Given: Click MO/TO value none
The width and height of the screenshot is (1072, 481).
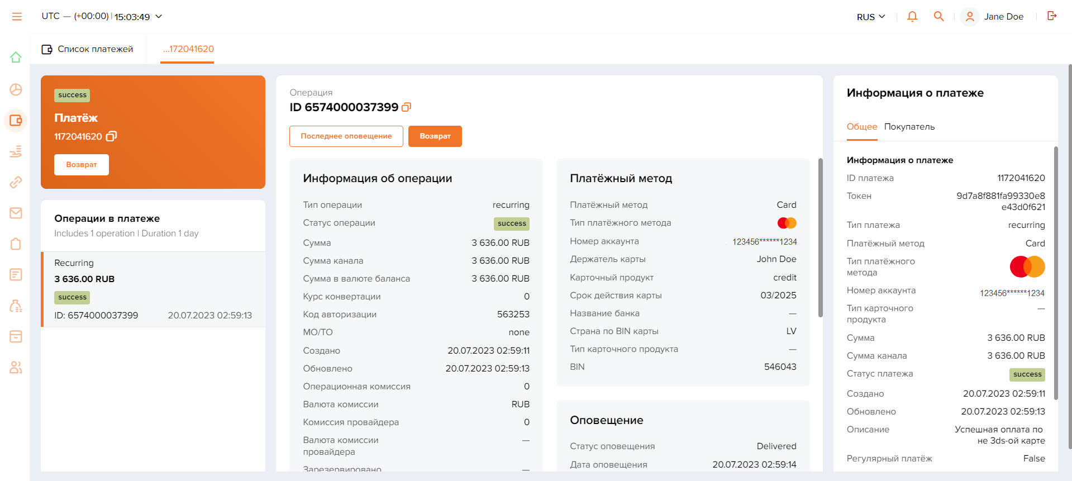Looking at the screenshot, I should coord(519,332).
